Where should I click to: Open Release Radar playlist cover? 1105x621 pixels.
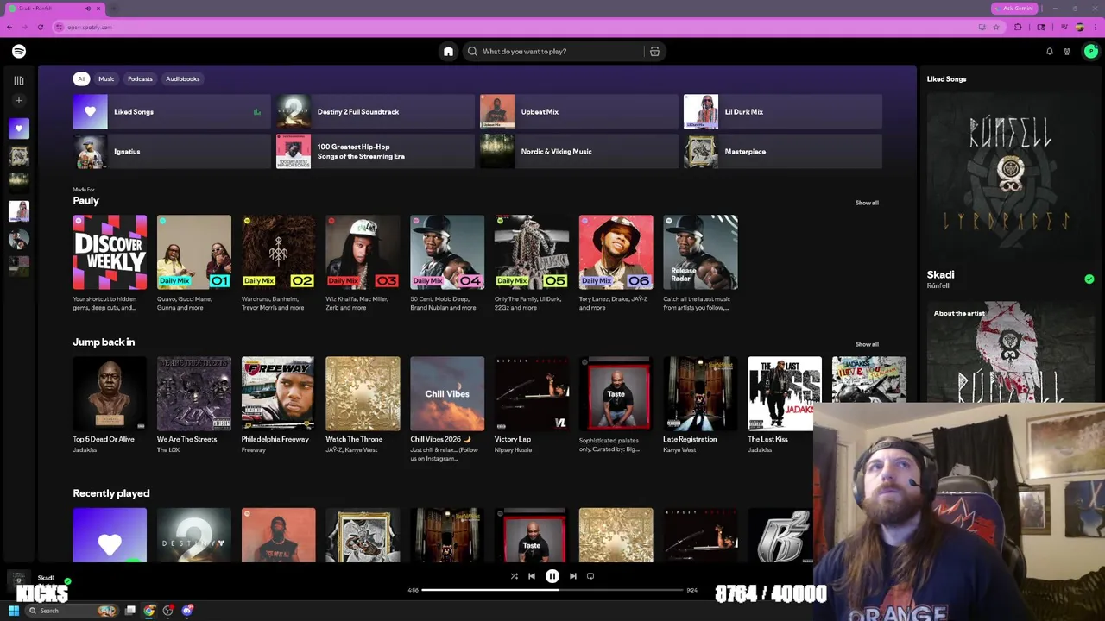pos(700,252)
